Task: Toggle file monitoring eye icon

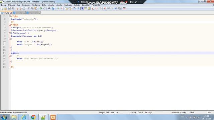Action: pos(100,8)
